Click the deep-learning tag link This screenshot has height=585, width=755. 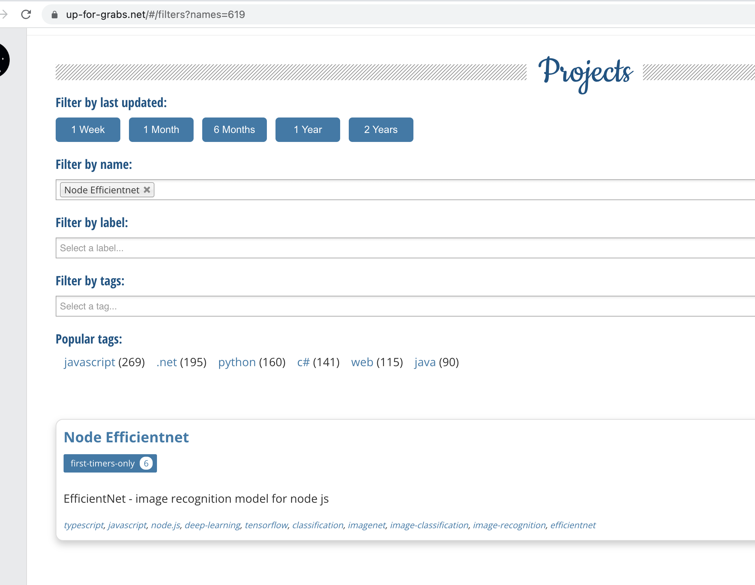point(213,525)
